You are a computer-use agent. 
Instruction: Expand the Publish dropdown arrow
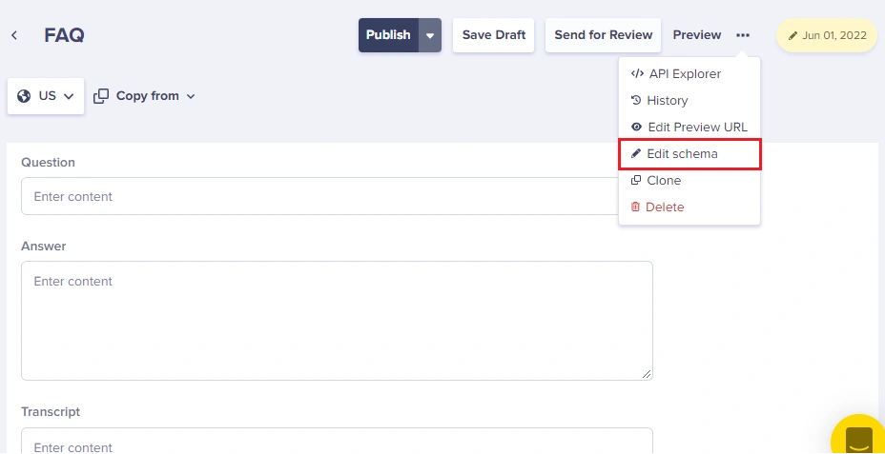coord(430,35)
